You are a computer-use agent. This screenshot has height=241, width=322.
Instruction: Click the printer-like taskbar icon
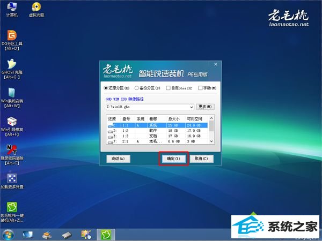(47, 235)
